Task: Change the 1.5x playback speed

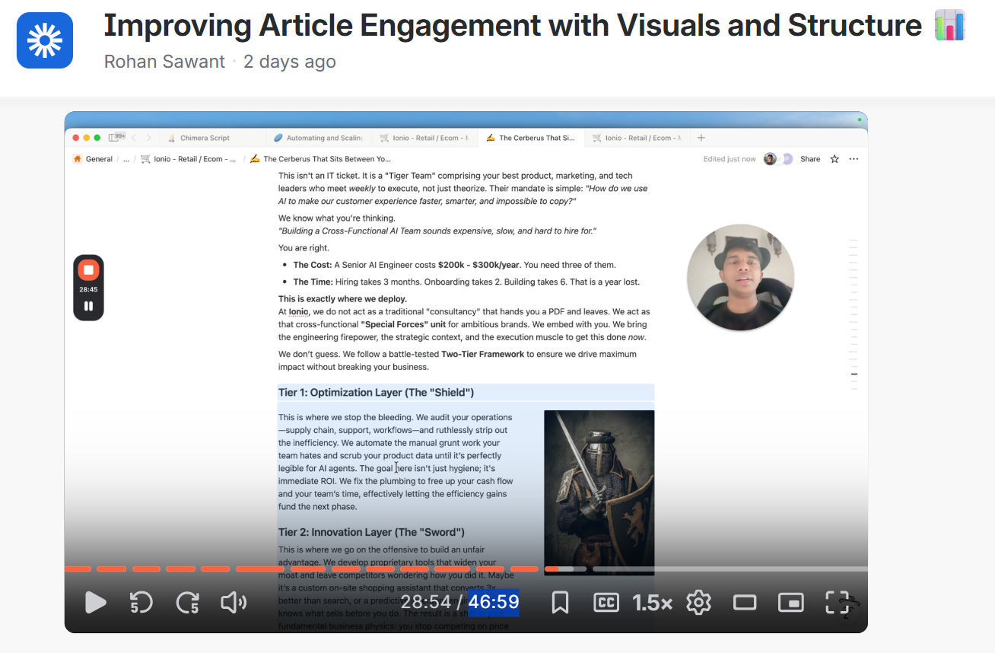Action: 652,602
